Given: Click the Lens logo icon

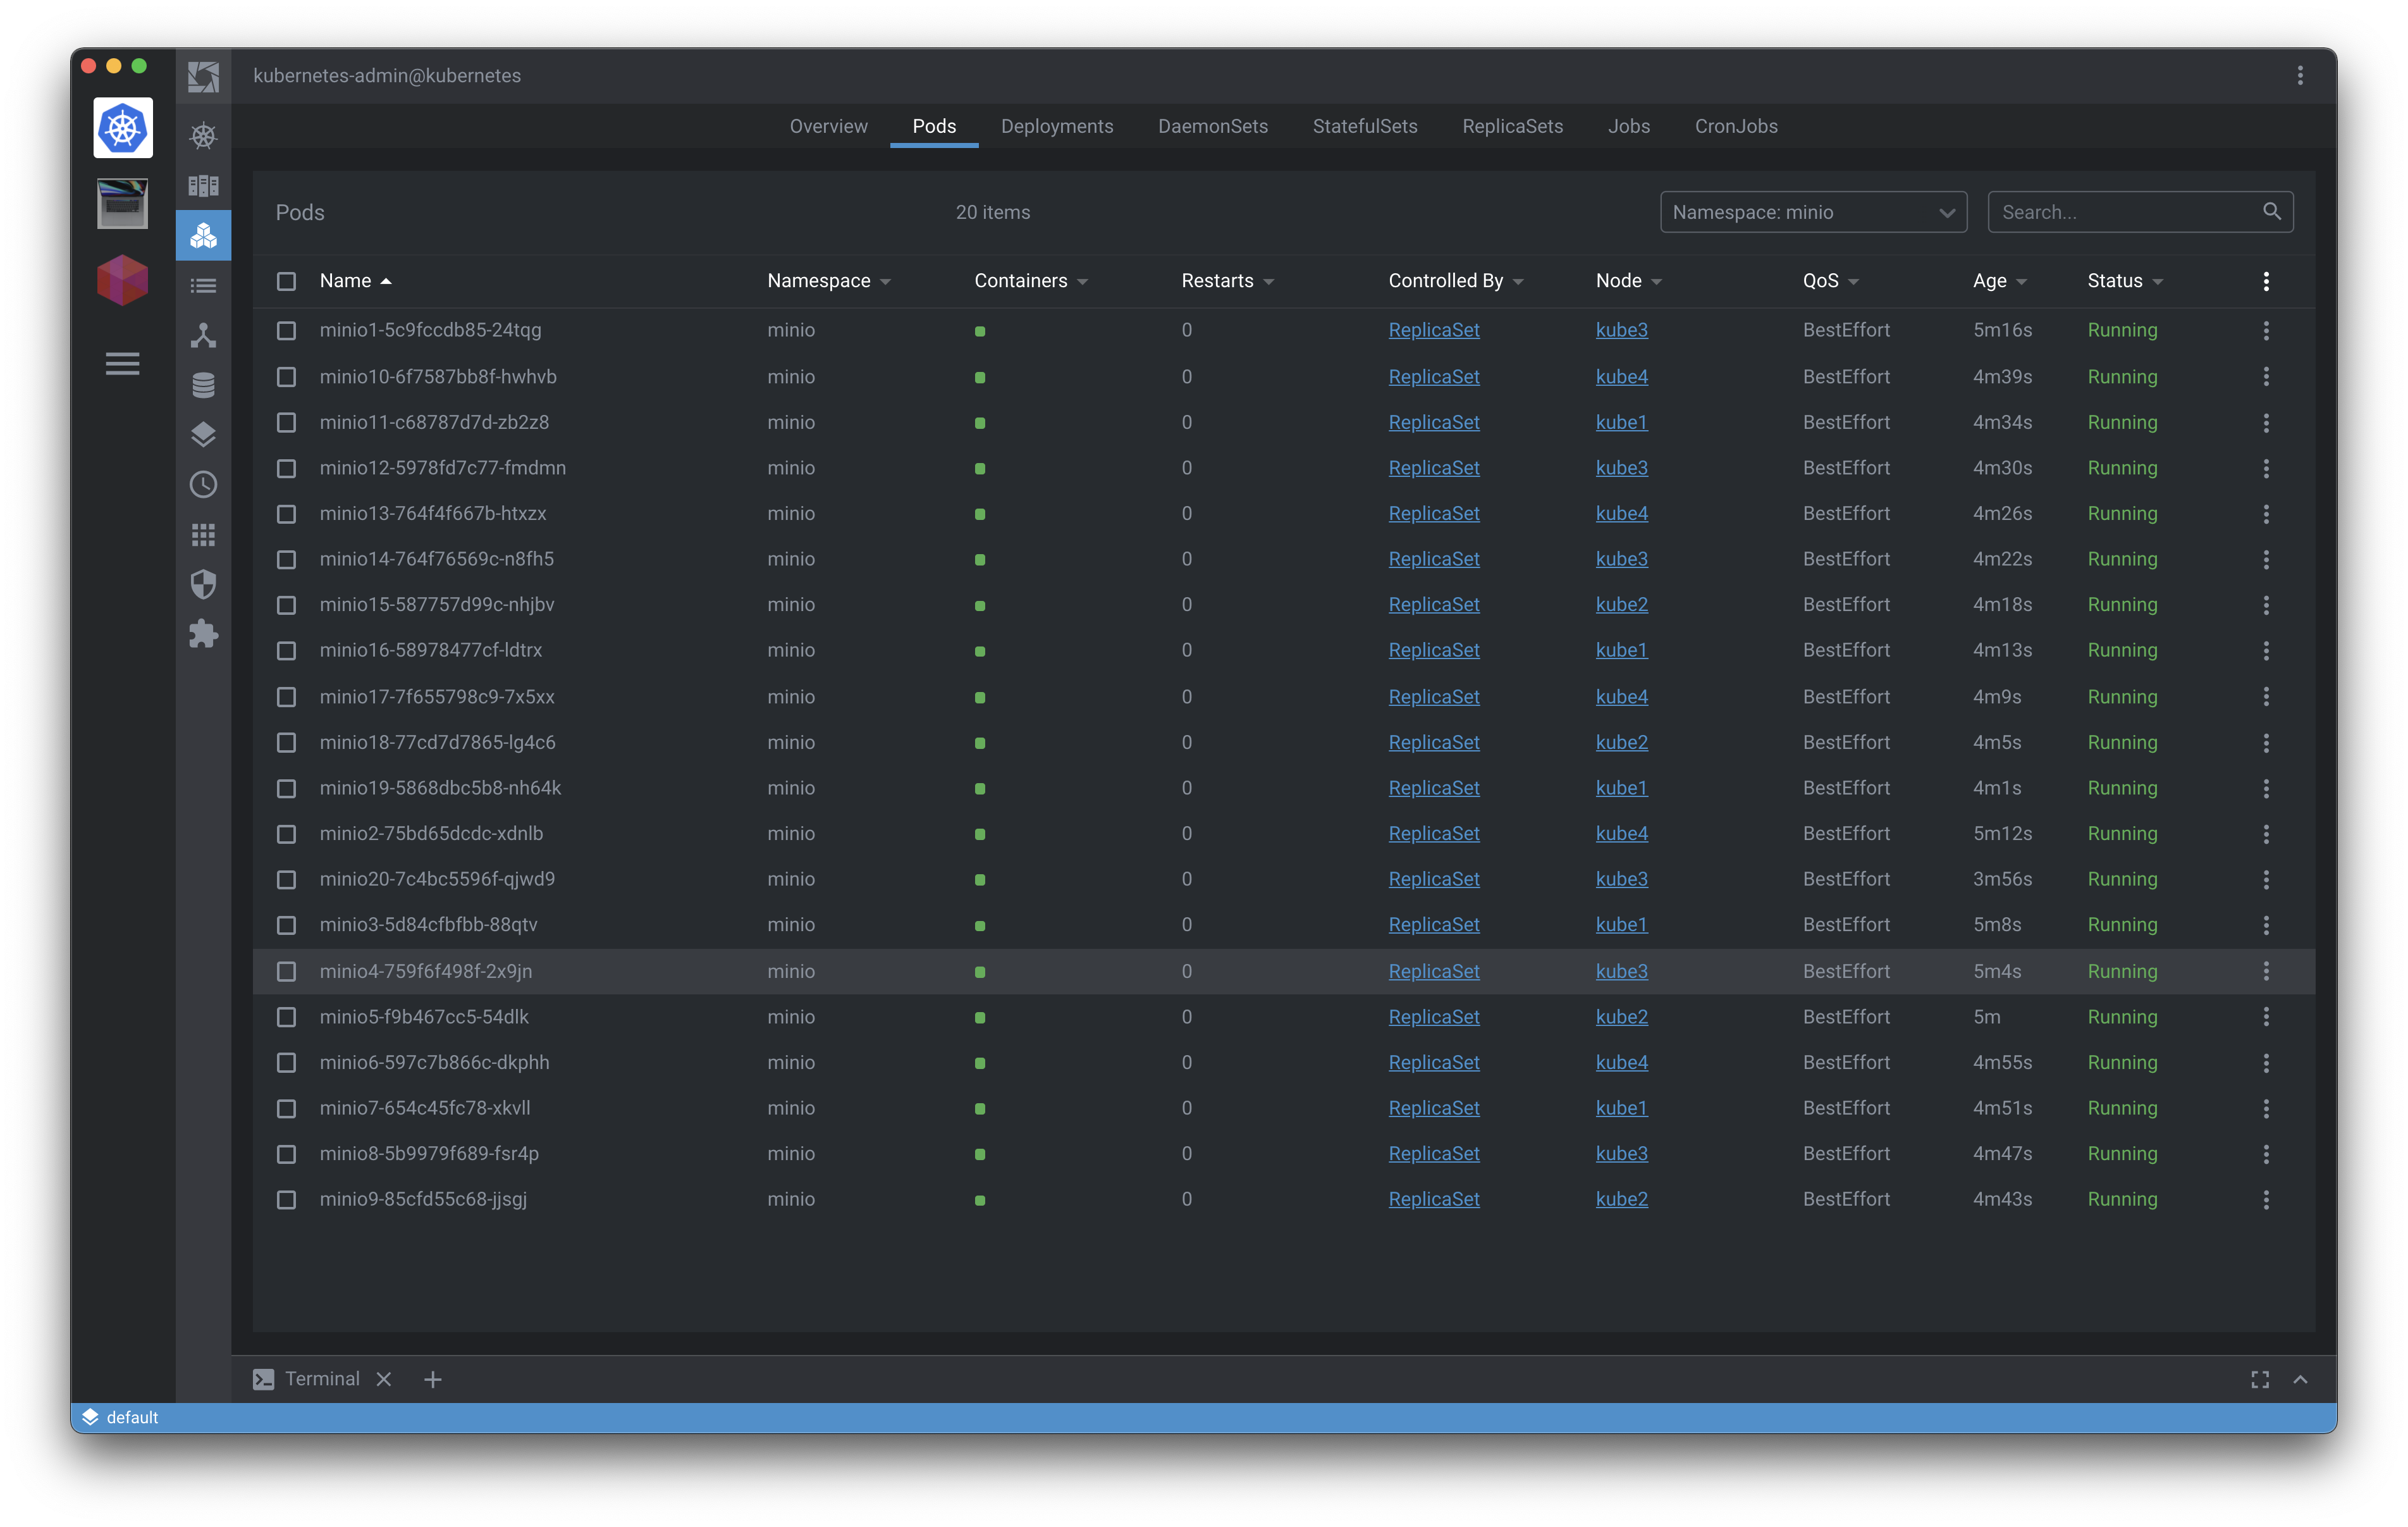Looking at the screenshot, I should 204,76.
